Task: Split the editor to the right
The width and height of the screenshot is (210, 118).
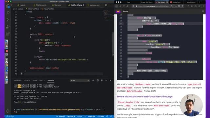Action: pyautogui.click(x=106, y=5)
